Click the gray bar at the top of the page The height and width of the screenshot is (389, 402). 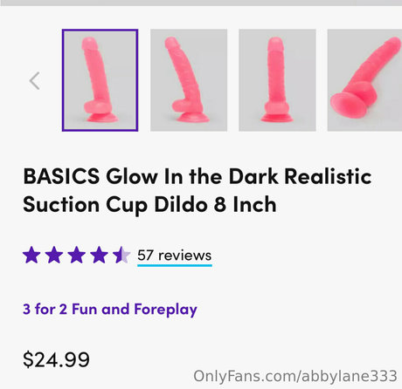pyautogui.click(x=201, y=3)
